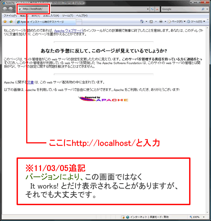Open search provider options dropdown arrow
Screen dimensions: 211x221
pyautogui.click(x=207, y=9)
